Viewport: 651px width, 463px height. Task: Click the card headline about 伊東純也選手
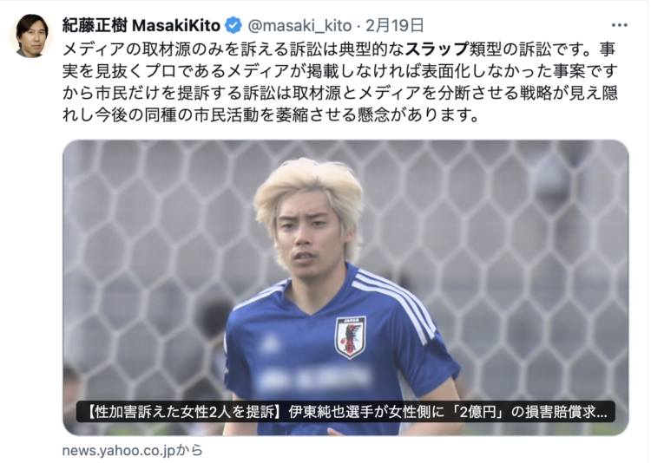[345, 412]
